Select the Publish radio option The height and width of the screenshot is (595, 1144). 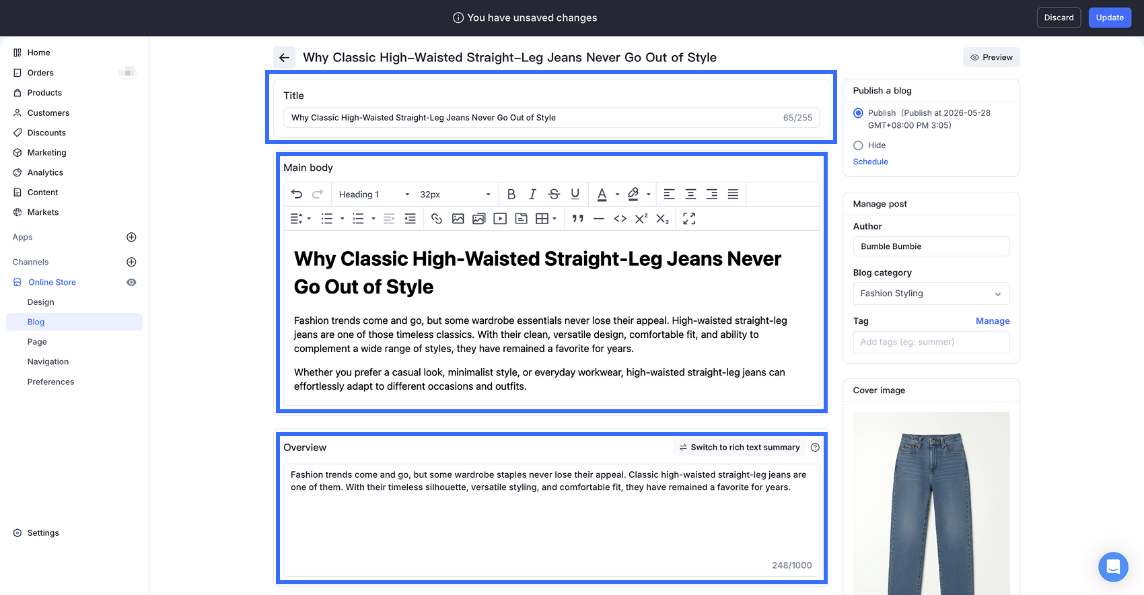(x=858, y=113)
